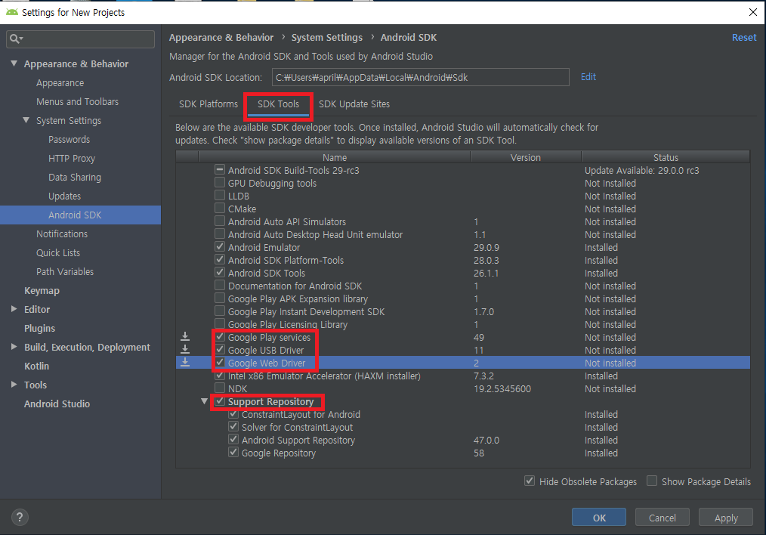The height and width of the screenshot is (535, 766).
Task: Open the SDK Update Sites tab
Action: pos(354,104)
